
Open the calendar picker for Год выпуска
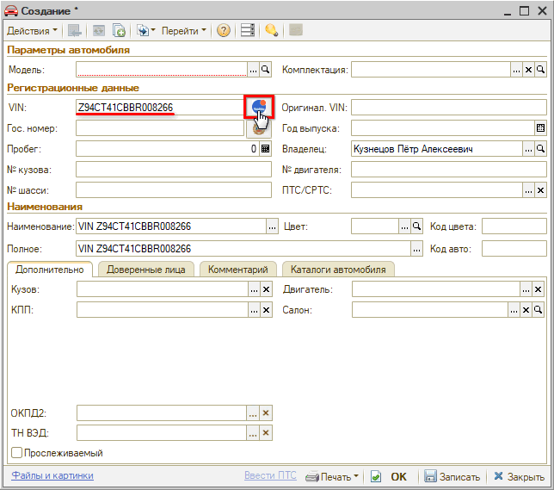click(540, 128)
